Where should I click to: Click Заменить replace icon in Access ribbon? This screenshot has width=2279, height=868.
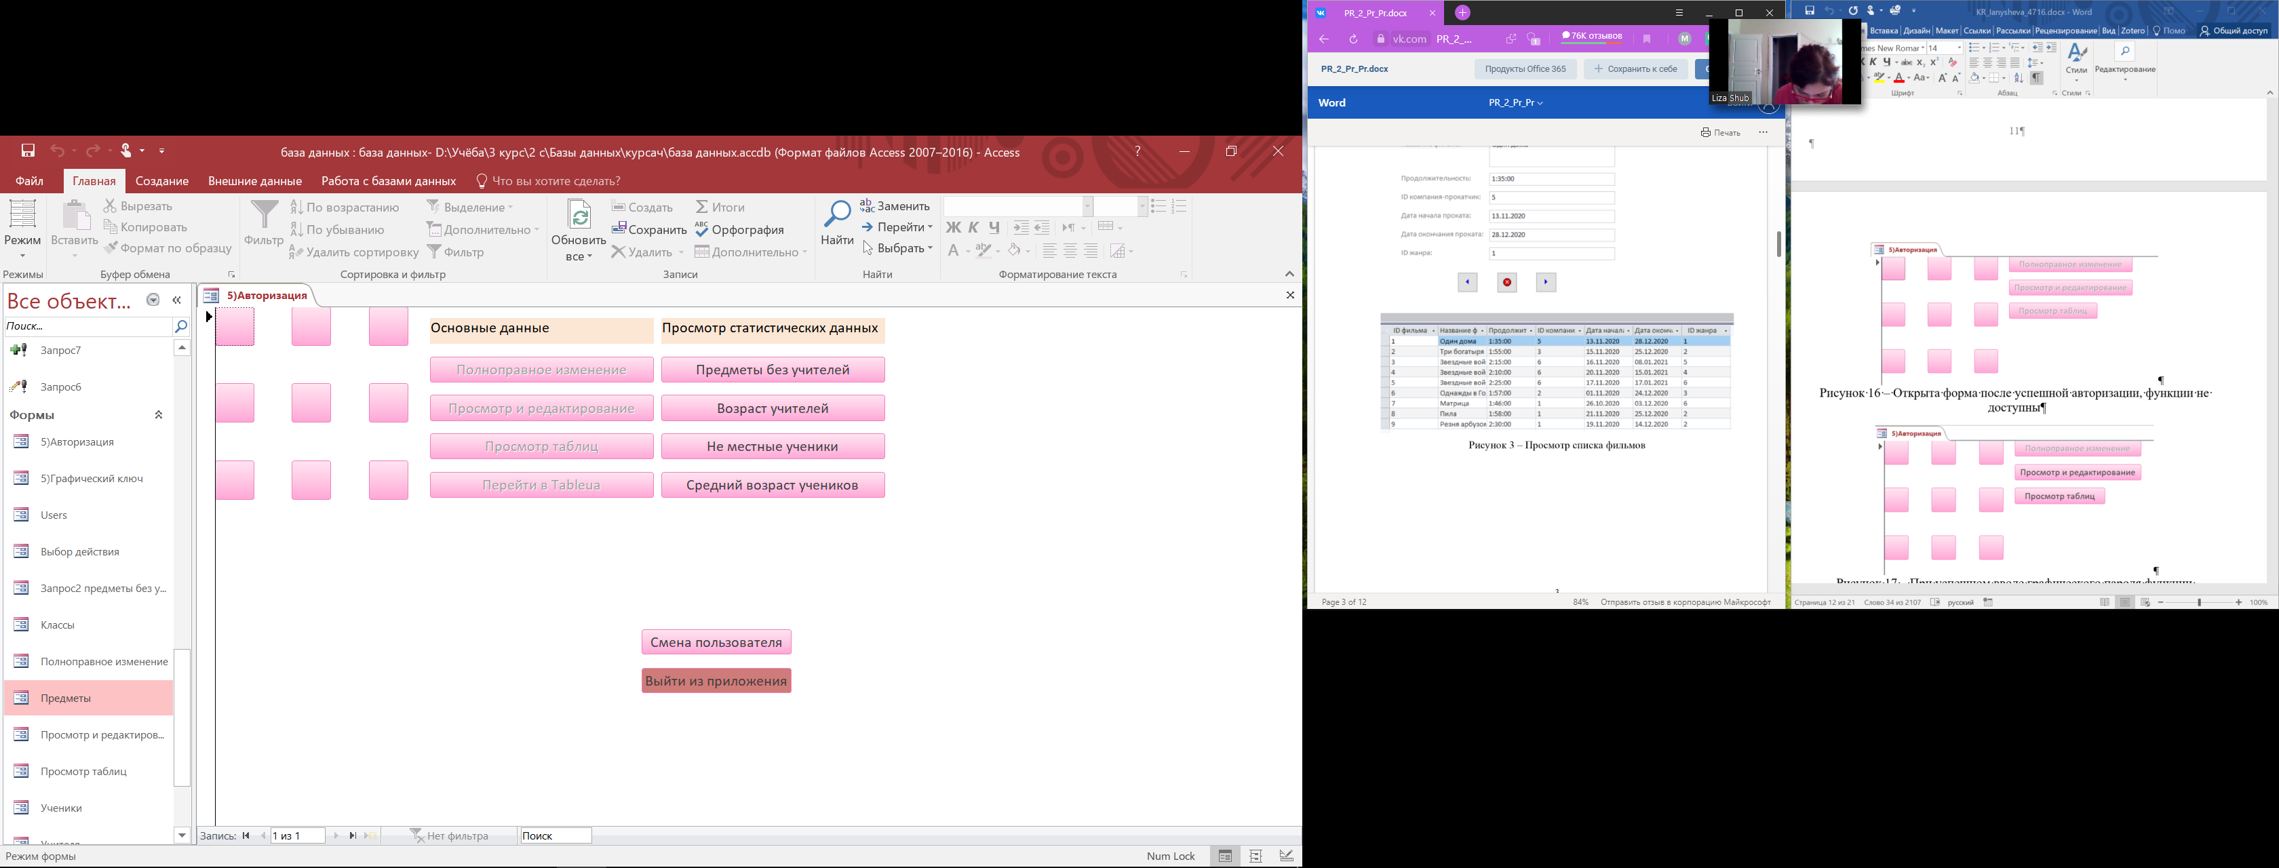(867, 205)
